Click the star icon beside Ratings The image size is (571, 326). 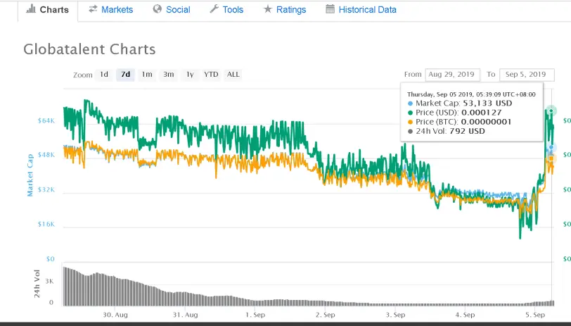click(x=268, y=9)
